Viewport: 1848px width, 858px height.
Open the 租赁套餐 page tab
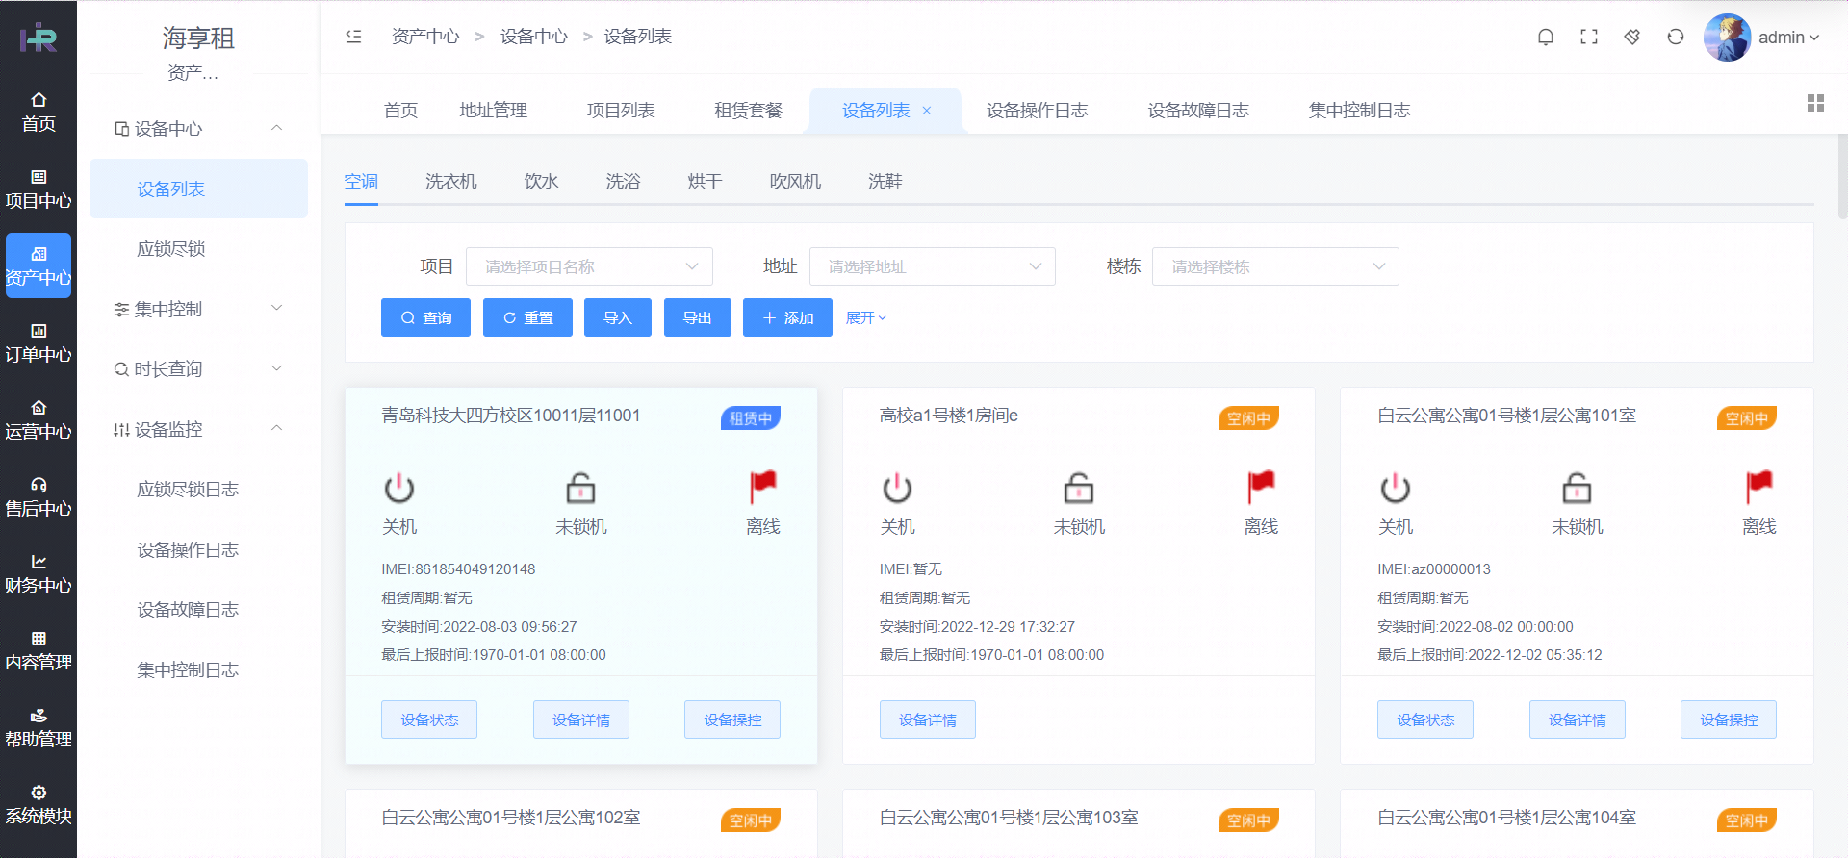point(748,111)
